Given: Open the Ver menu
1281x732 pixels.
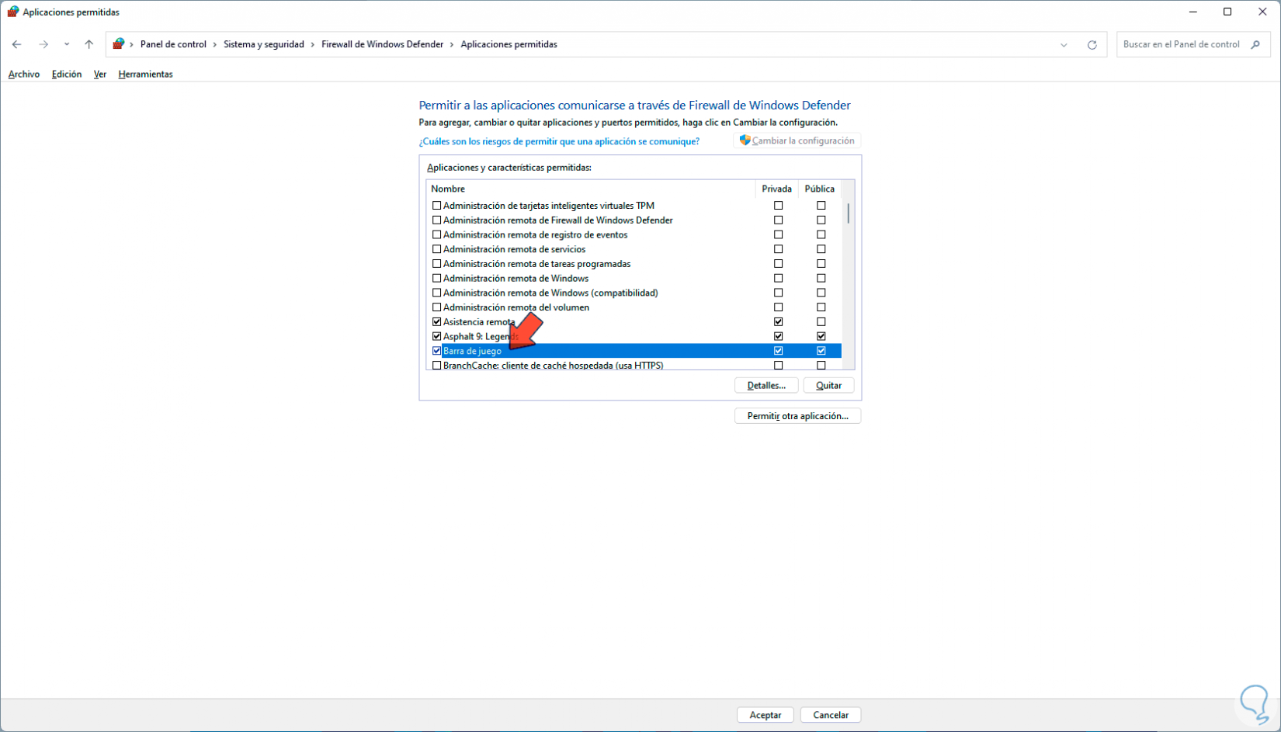Looking at the screenshot, I should pos(100,75).
